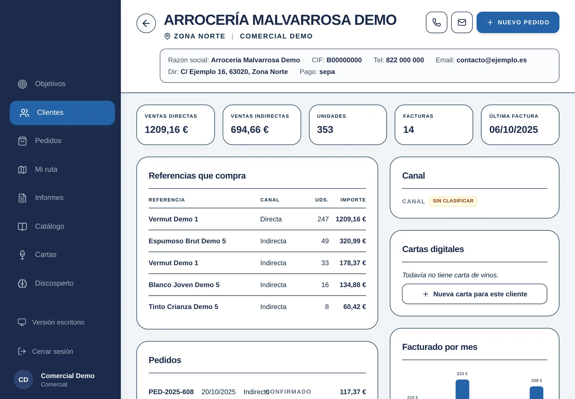Click the Pedidos shopping bag icon
This screenshot has width=575, height=399.
[x=22, y=141]
